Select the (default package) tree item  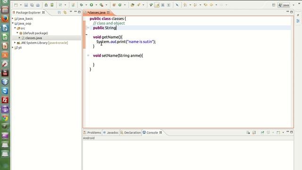pos(35,33)
